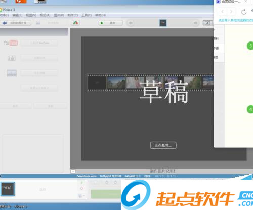Screen dimensions: 253x210
Task: Click the back-to-library arrow button
Action: tap(16, 23)
